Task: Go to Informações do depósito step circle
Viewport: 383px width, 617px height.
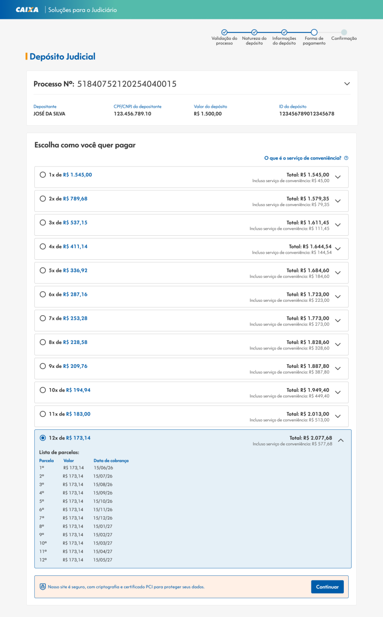Action: [284, 32]
